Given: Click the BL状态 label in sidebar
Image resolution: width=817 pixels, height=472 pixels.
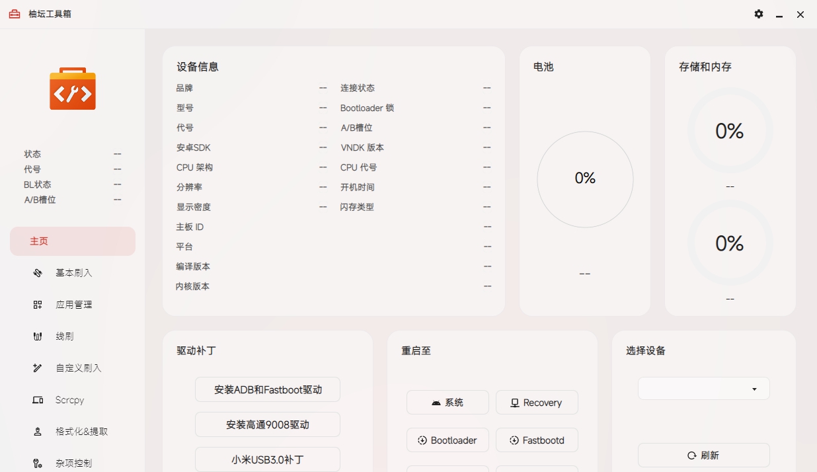Looking at the screenshot, I should point(38,184).
